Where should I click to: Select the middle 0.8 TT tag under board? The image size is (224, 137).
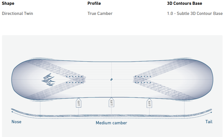tap(111, 102)
